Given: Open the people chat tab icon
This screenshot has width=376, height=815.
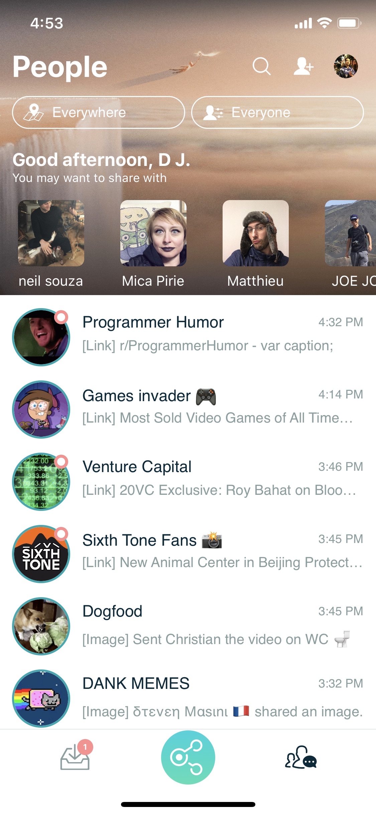Looking at the screenshot, I should (300, 758).
